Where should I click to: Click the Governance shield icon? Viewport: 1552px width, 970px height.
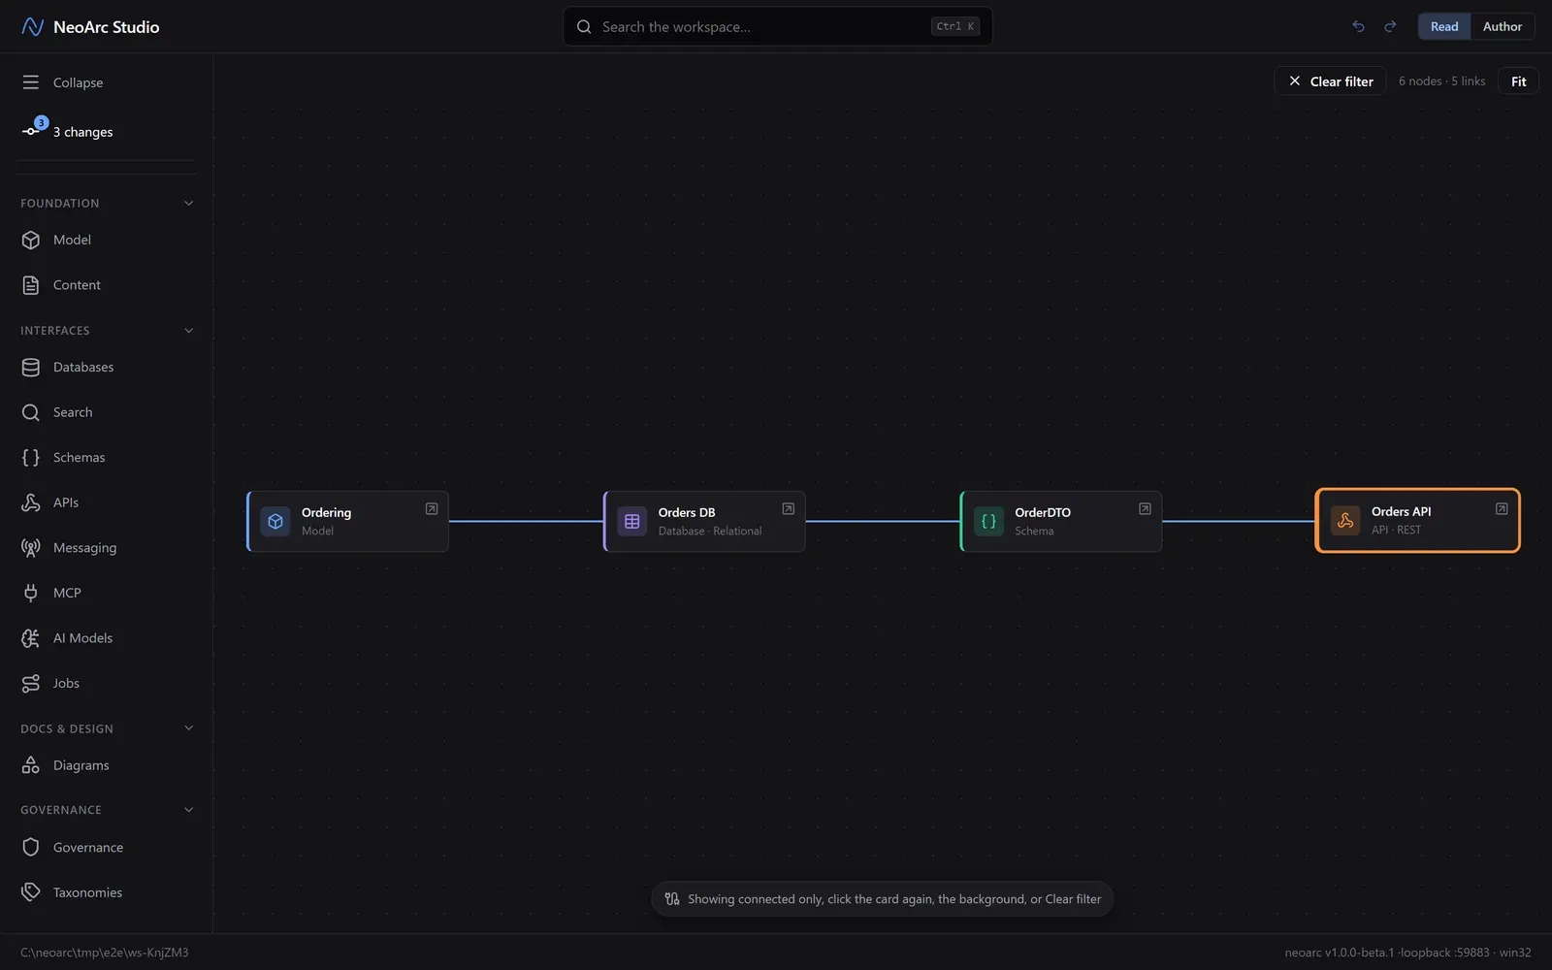tap(31, 848)
